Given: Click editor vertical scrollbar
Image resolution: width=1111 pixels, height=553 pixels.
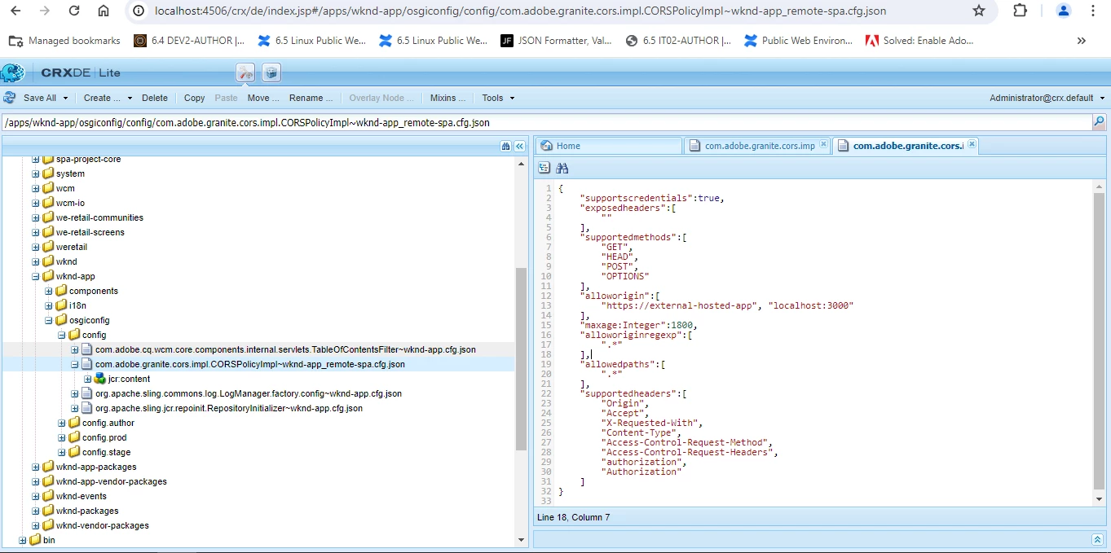Looking at the screenshot, I should [1099, 340].
